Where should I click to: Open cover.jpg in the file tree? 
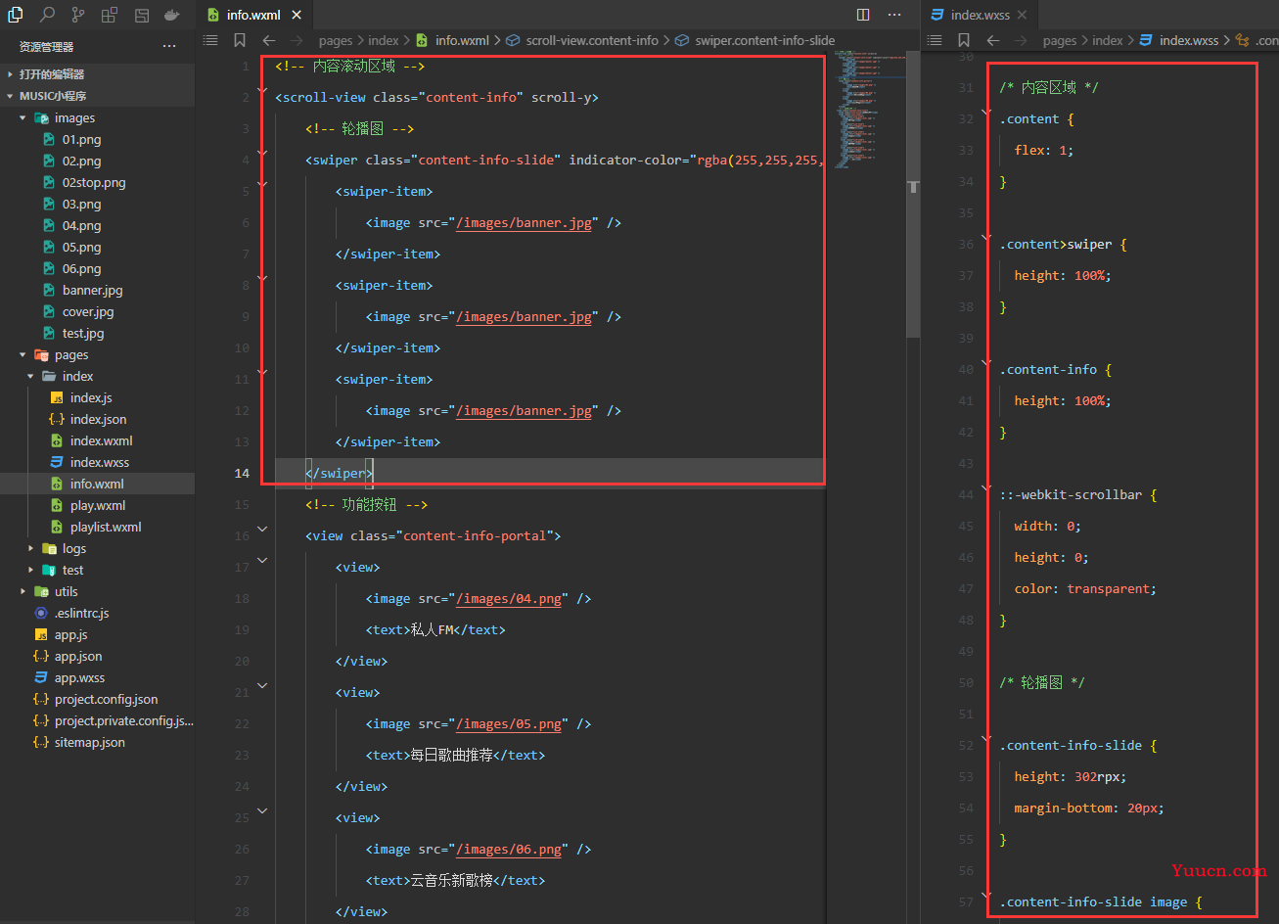click(x=88, y=311)
